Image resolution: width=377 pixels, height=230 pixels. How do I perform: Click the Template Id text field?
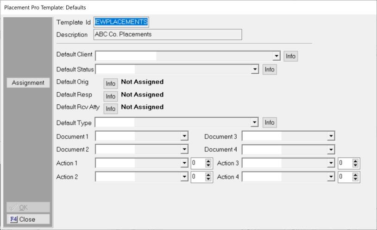[121, 22]
